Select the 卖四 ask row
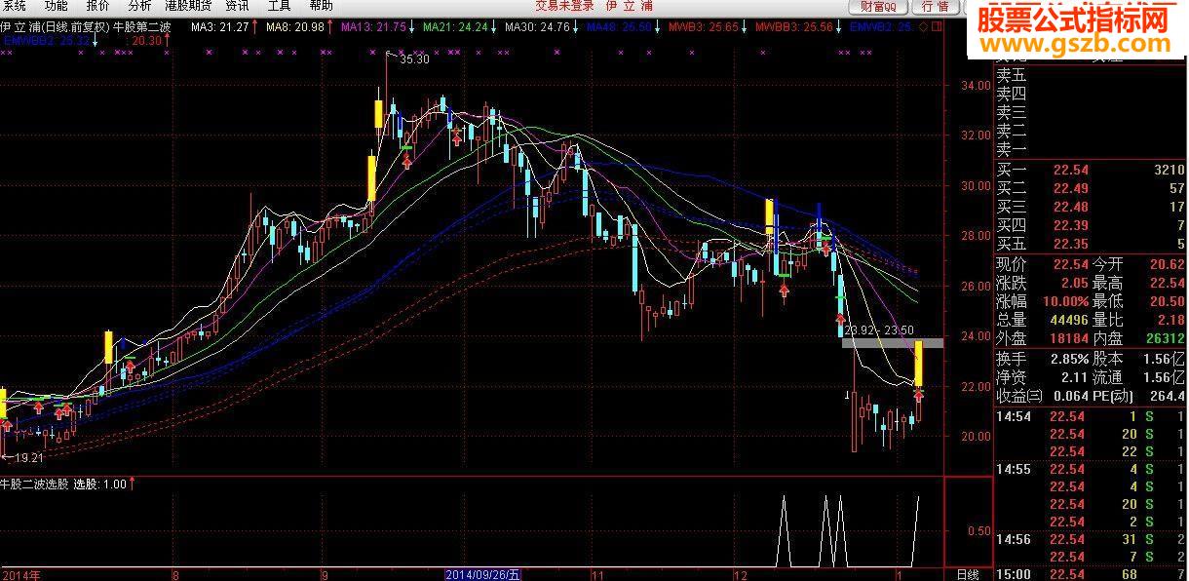Viewport: 1189px width, 581px height. click(1091, 94)
